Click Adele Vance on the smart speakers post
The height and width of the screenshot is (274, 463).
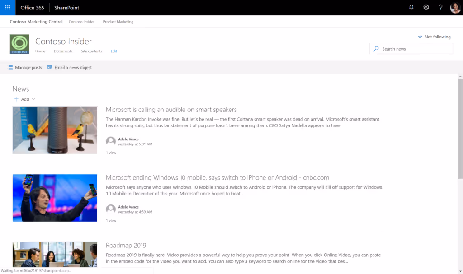128,139
